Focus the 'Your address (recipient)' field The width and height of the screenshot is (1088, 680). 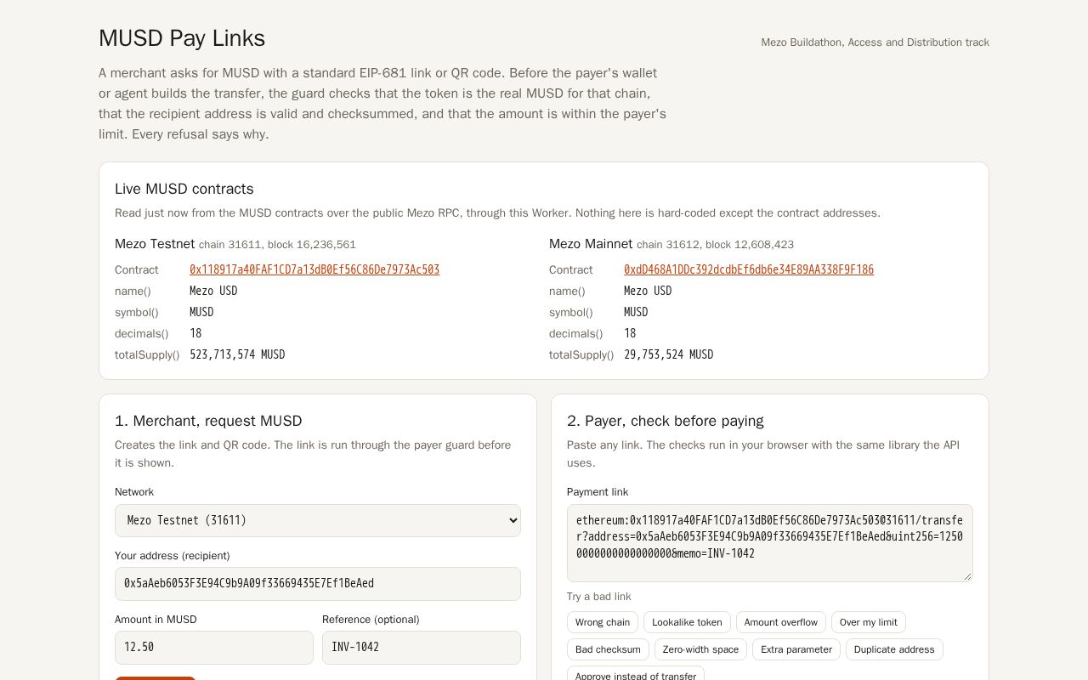[x=318, y=584]
